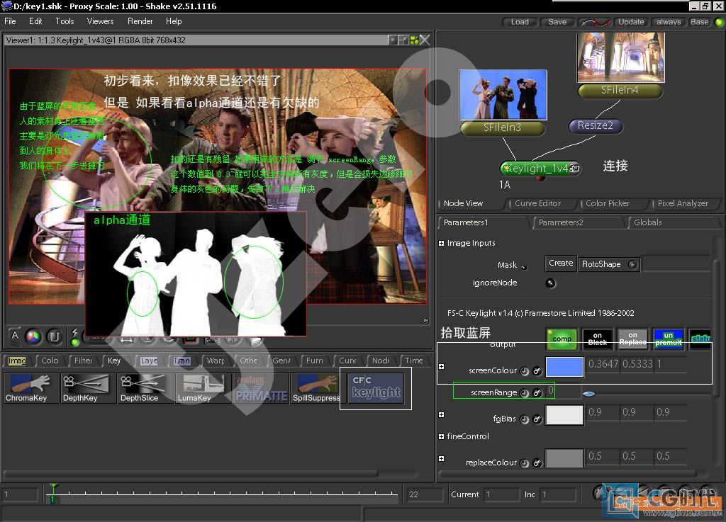Viewport: 726px width, 522px height.
Task: Click the screenRange key icon
Action: 537,392
